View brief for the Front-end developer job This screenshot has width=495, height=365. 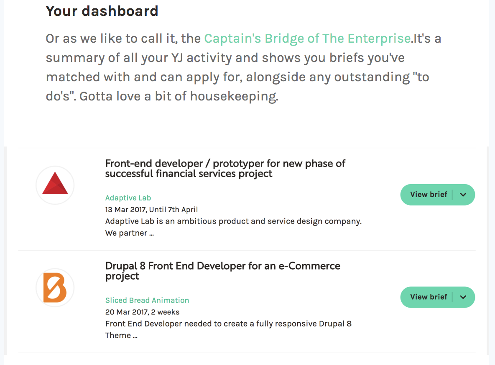pyautogui.click(x=428, y=195)
